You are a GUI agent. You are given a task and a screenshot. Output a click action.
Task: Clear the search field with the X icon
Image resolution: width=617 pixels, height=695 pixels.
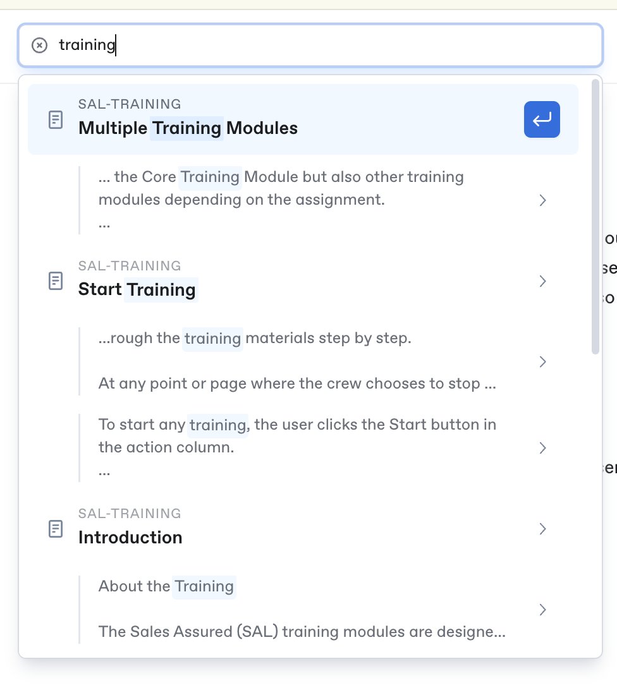coord(39,45)
